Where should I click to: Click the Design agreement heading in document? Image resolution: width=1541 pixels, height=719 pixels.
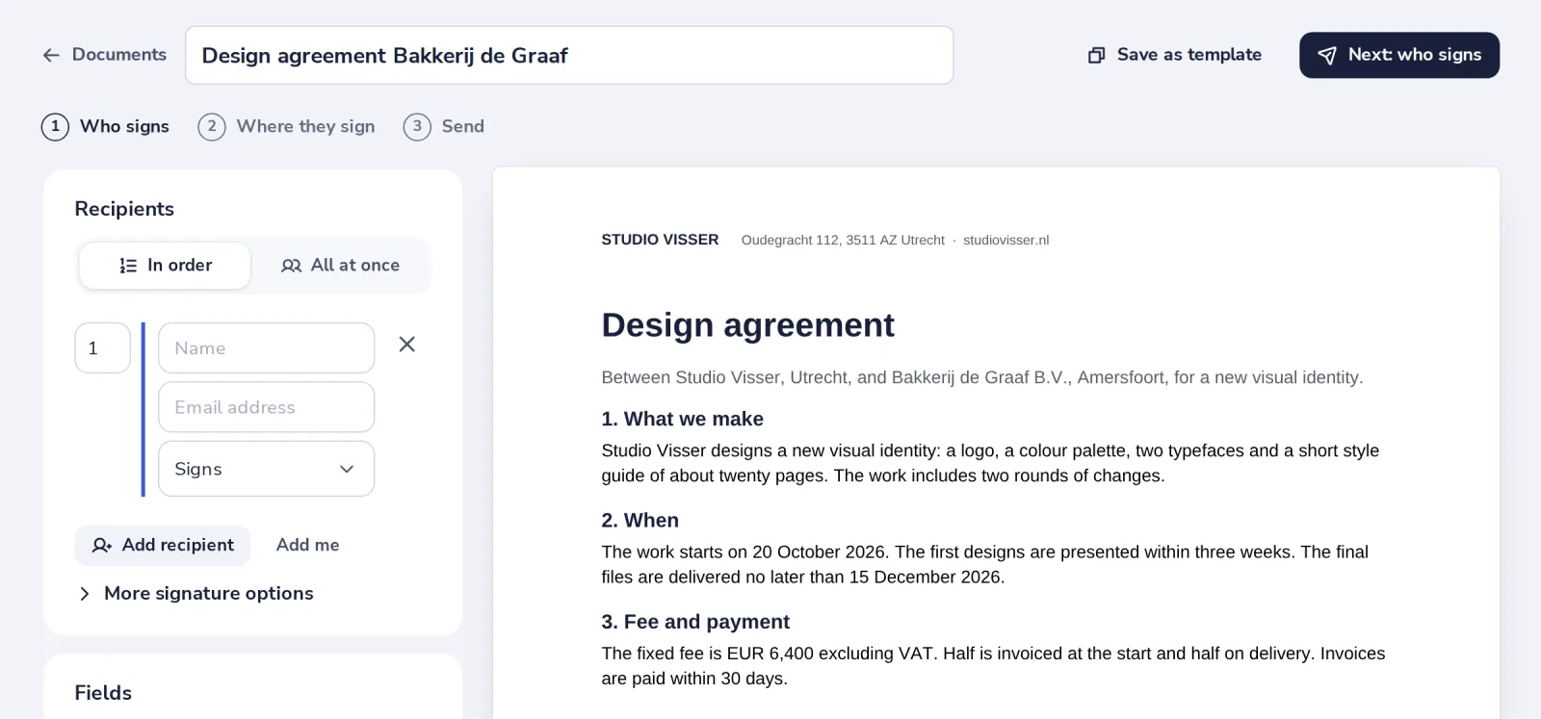click(747, 325)
